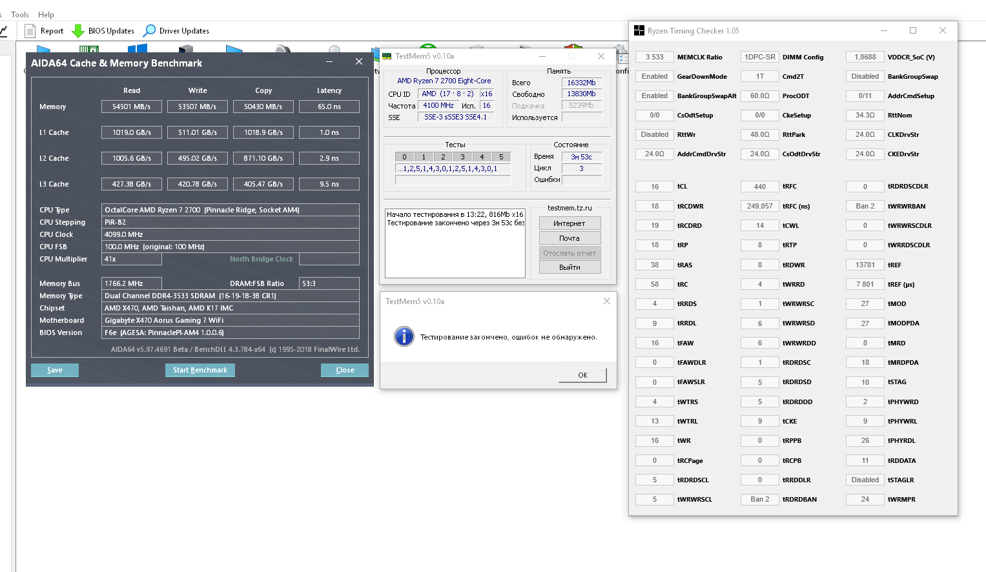
Task: Click the Частота value 4100 MHz in TestMem5
Action: click(438, 105)
